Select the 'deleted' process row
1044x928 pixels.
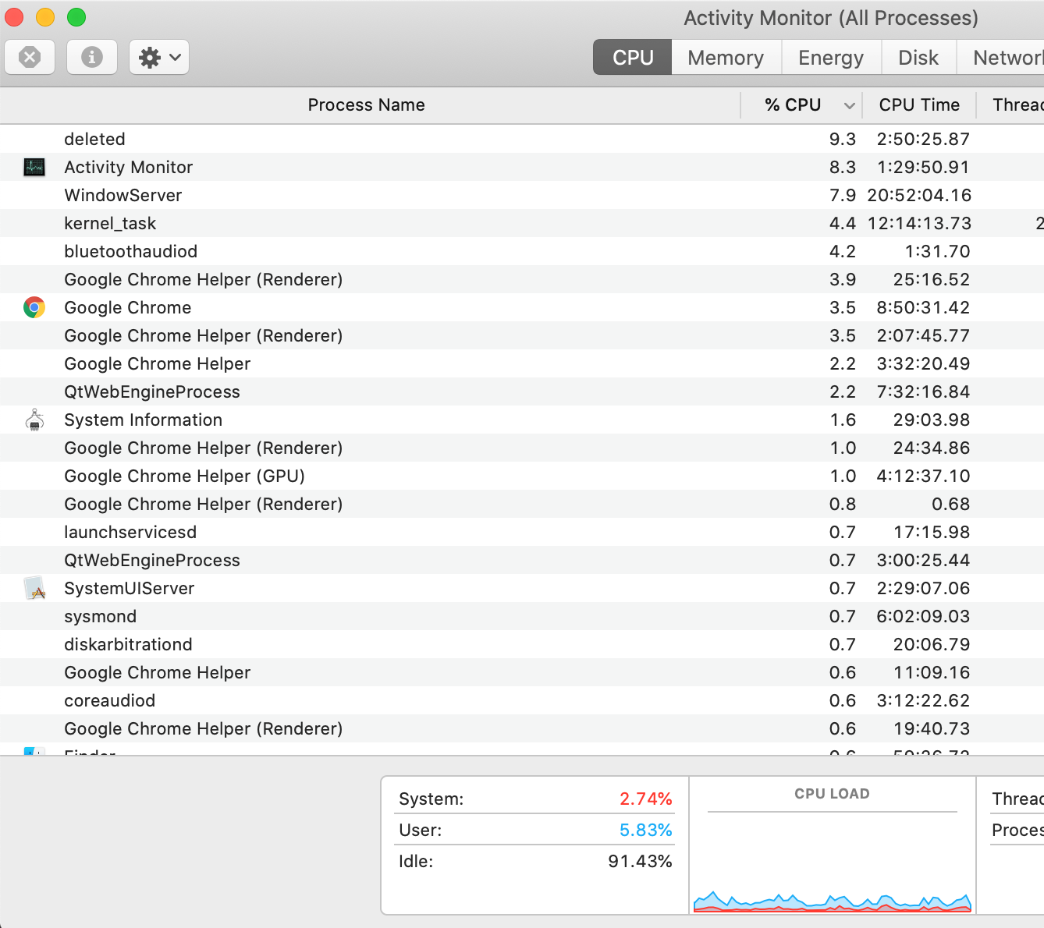522,139
